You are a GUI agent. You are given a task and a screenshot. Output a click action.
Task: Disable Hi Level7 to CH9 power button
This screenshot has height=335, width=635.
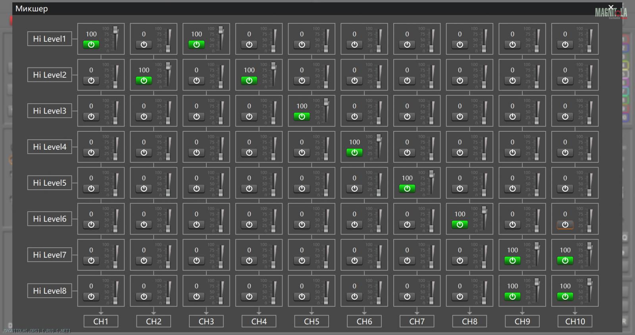coord(512,260)
